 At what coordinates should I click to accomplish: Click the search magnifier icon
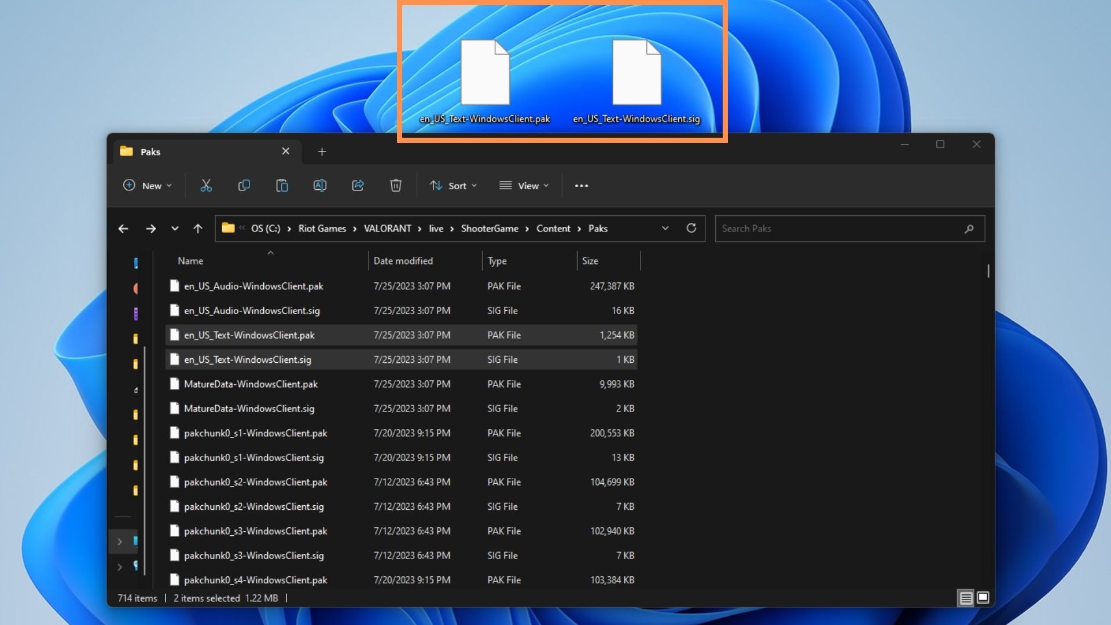point(969,229)
